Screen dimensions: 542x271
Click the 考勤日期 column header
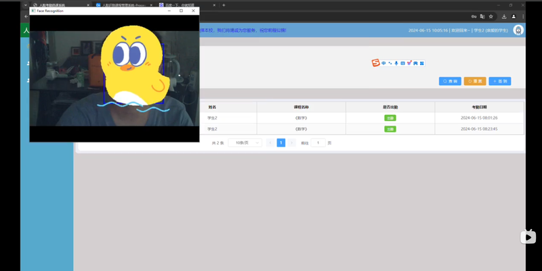tap(479, 107)
